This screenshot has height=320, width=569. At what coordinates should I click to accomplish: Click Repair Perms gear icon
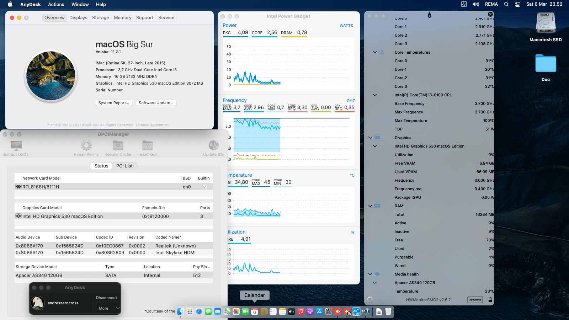click(x=86, y=145)
